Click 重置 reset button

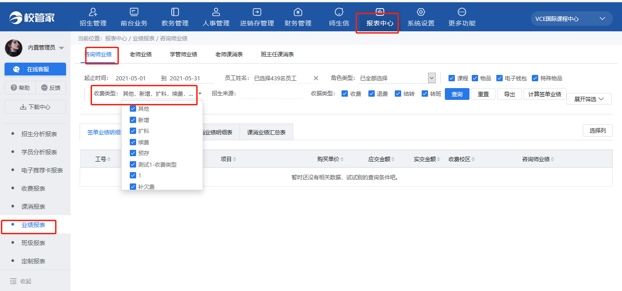coord(483,94)
